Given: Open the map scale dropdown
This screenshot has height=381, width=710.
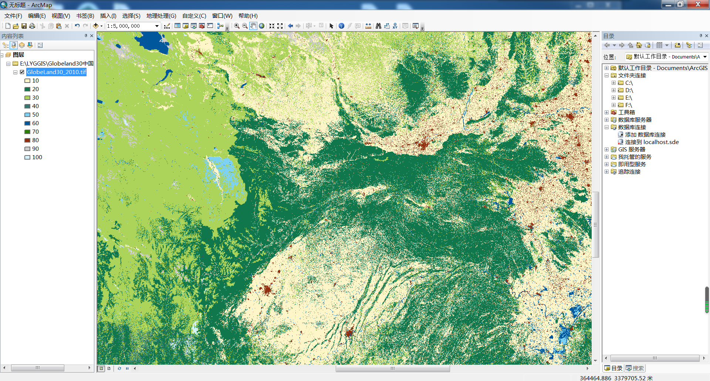Looking at the screenshot, I should tap(157, 26).
